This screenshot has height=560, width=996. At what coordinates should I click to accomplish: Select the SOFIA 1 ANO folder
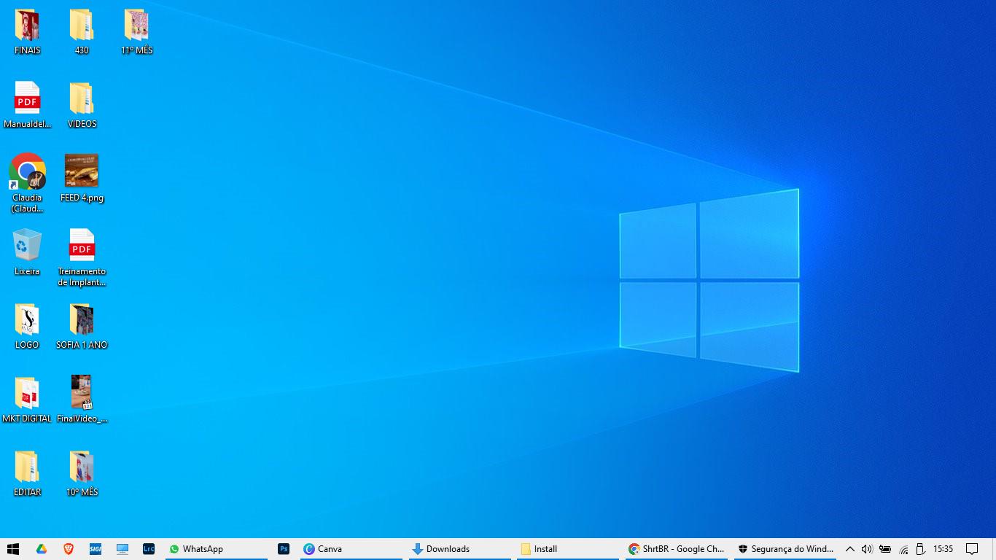point(82,320)
